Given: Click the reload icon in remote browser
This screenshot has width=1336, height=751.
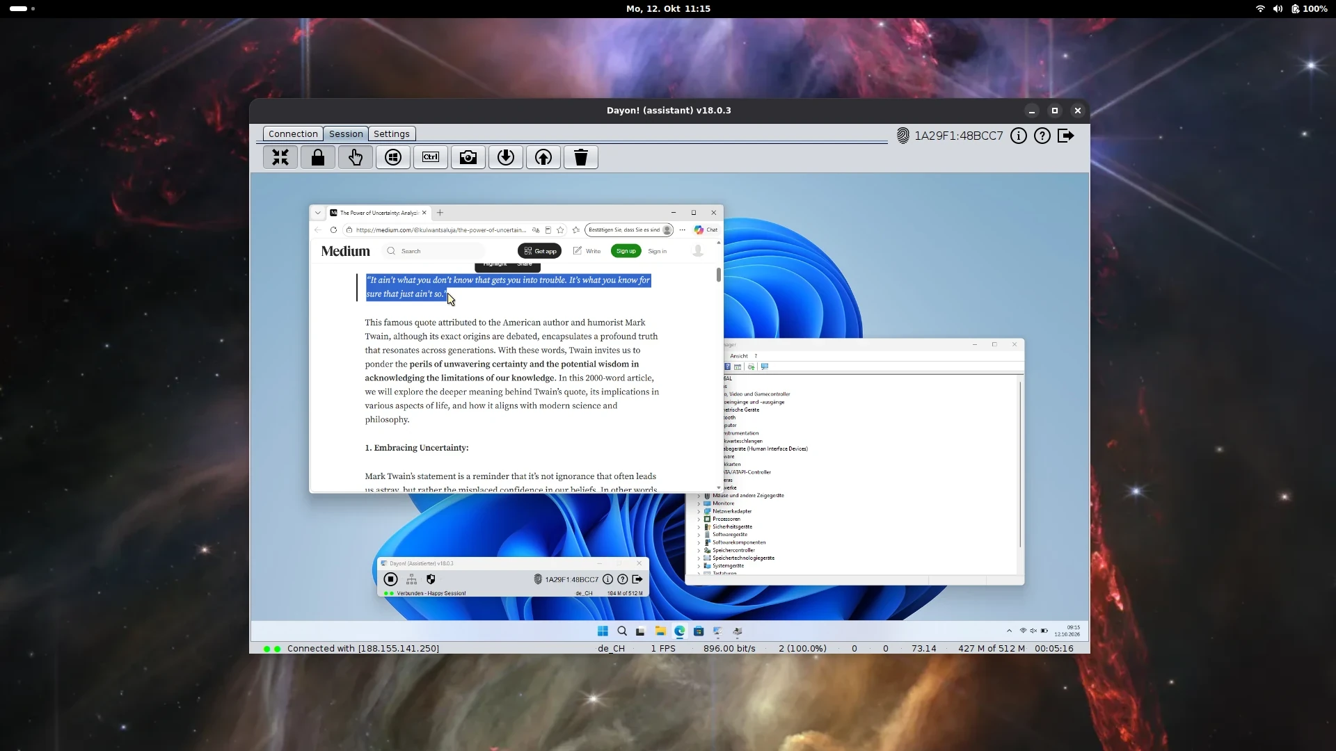Looking at the screenshot, I should click(333, 230).
